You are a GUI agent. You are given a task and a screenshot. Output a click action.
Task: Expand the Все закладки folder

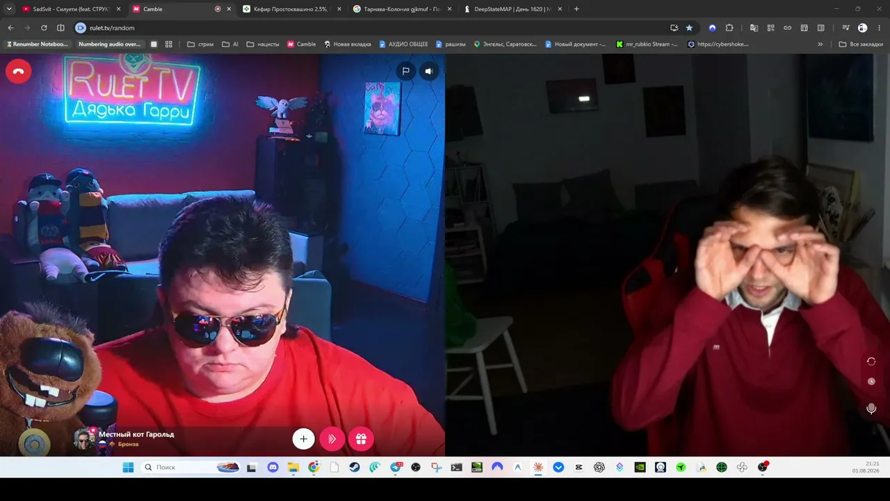coord(861,44)
